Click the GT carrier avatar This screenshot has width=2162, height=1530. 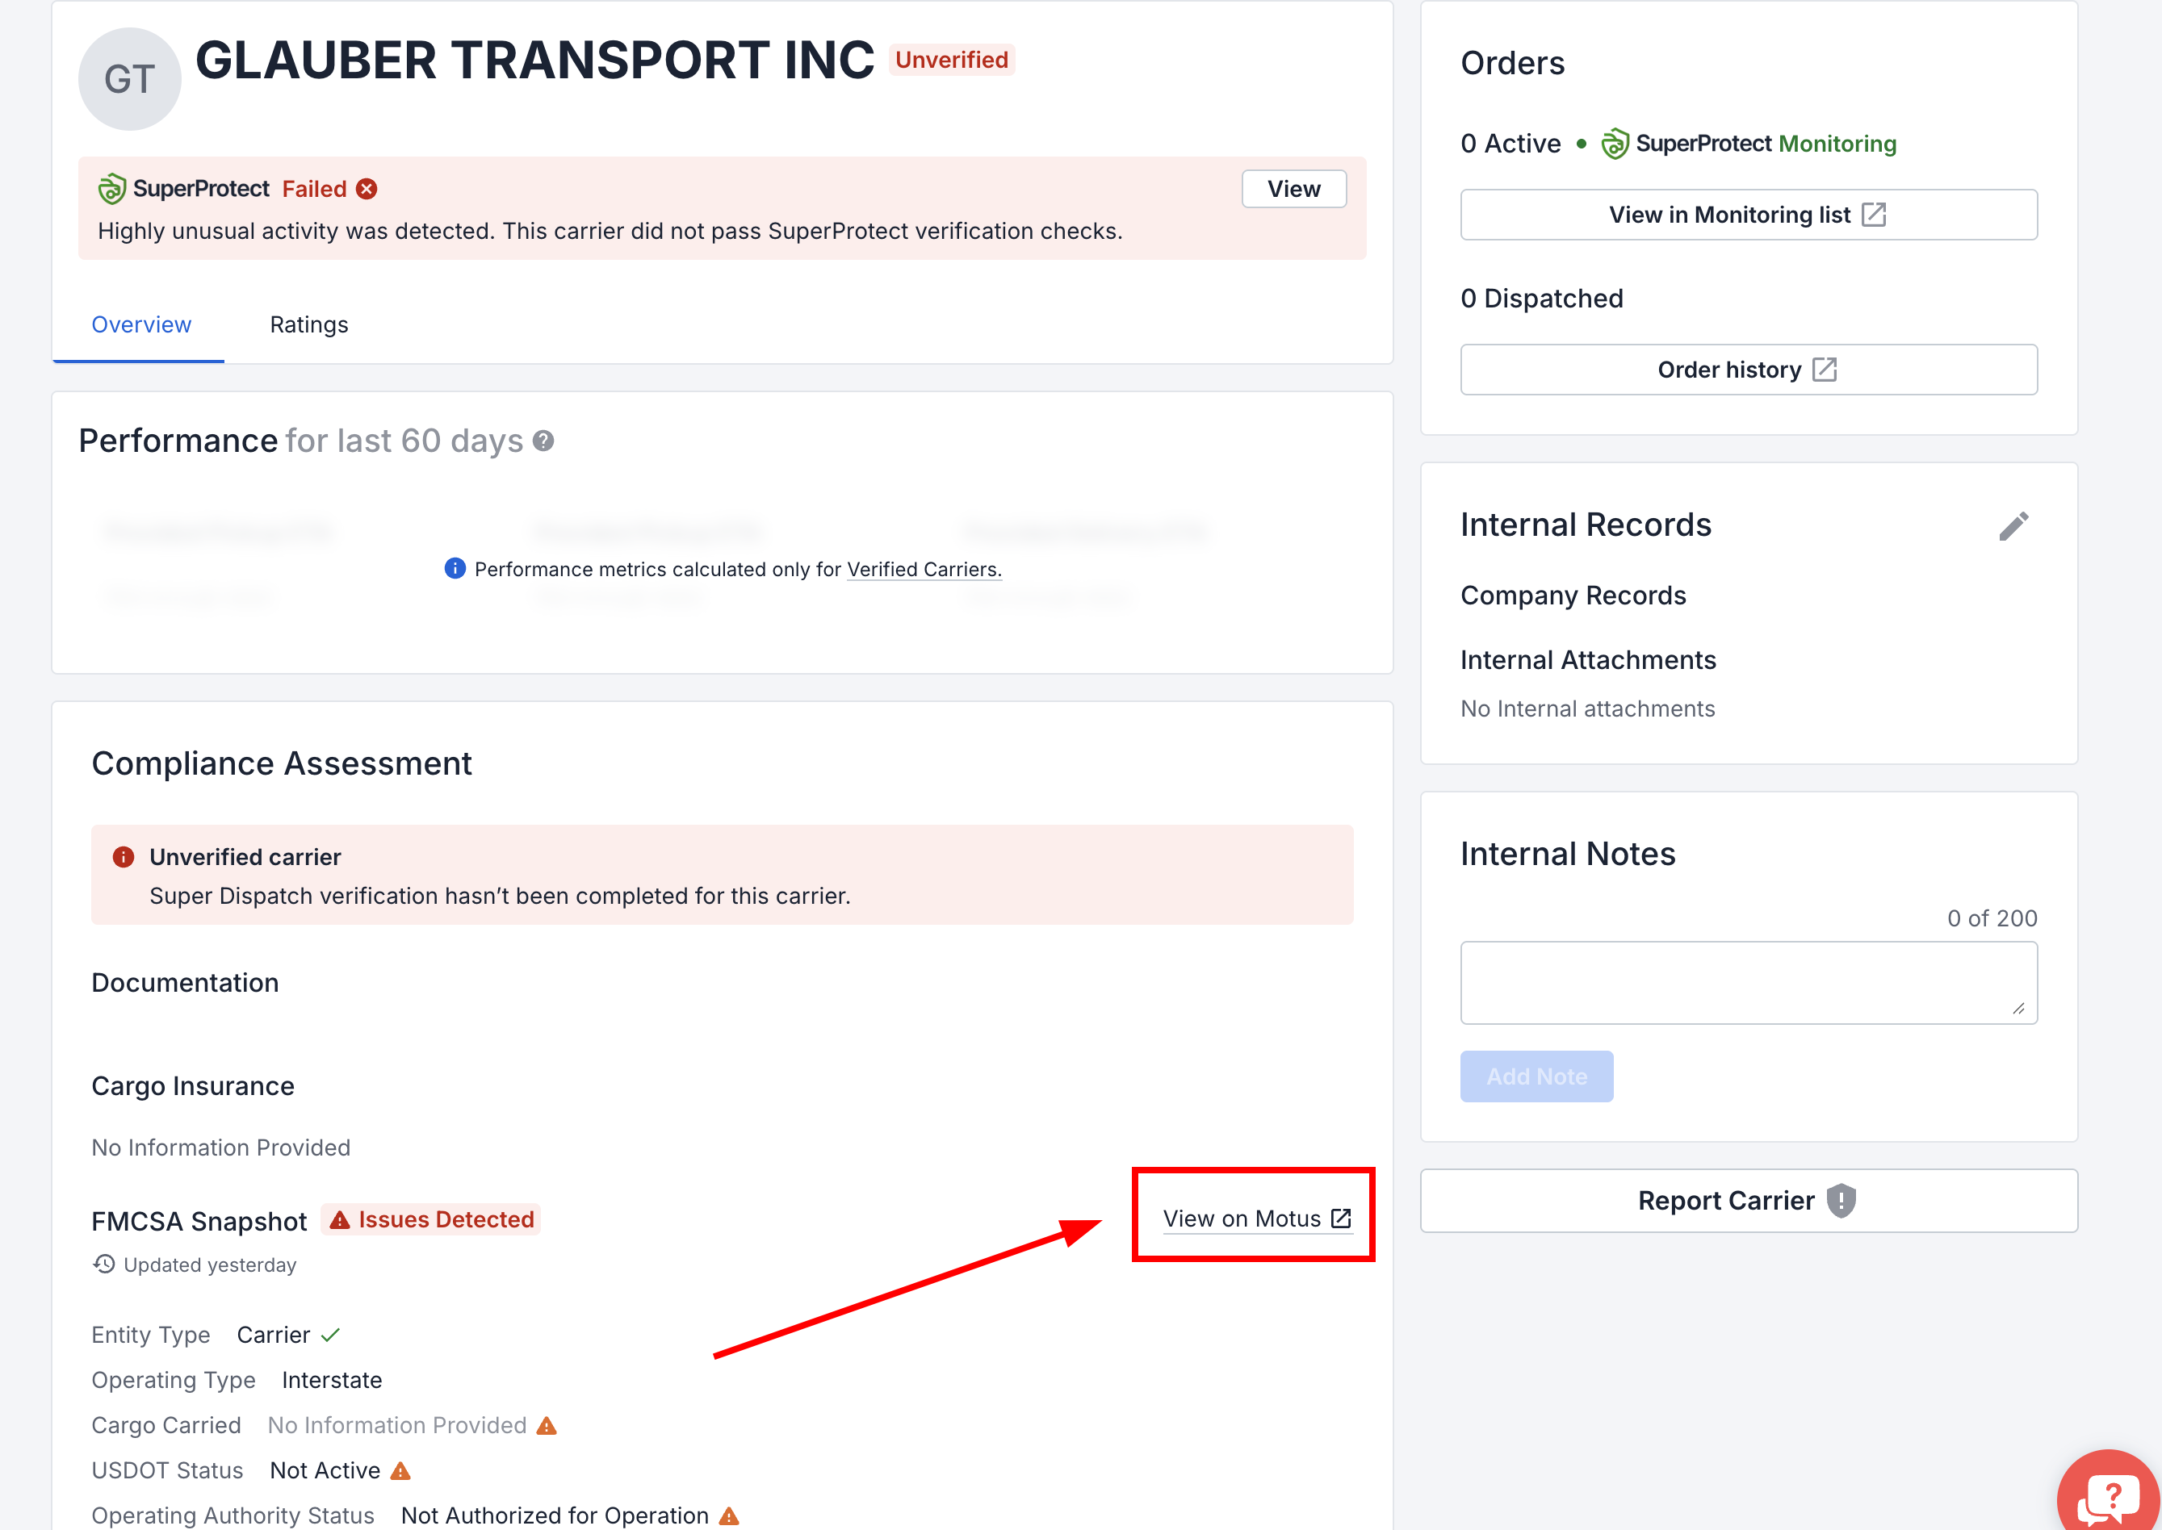pos(129,79)
